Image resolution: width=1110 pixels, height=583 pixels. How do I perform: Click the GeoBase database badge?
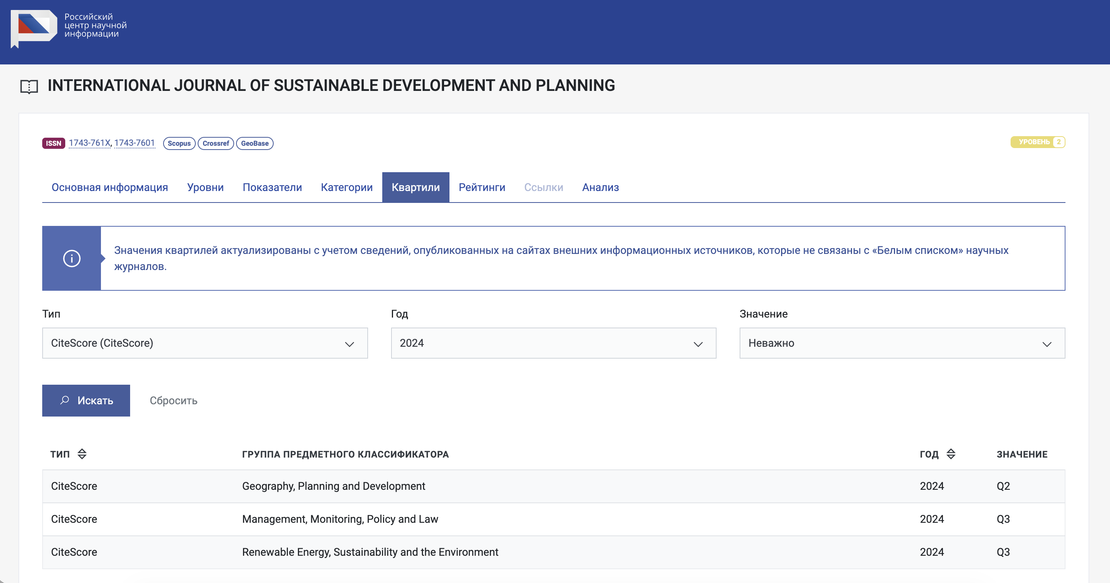[x=254, y=143]
